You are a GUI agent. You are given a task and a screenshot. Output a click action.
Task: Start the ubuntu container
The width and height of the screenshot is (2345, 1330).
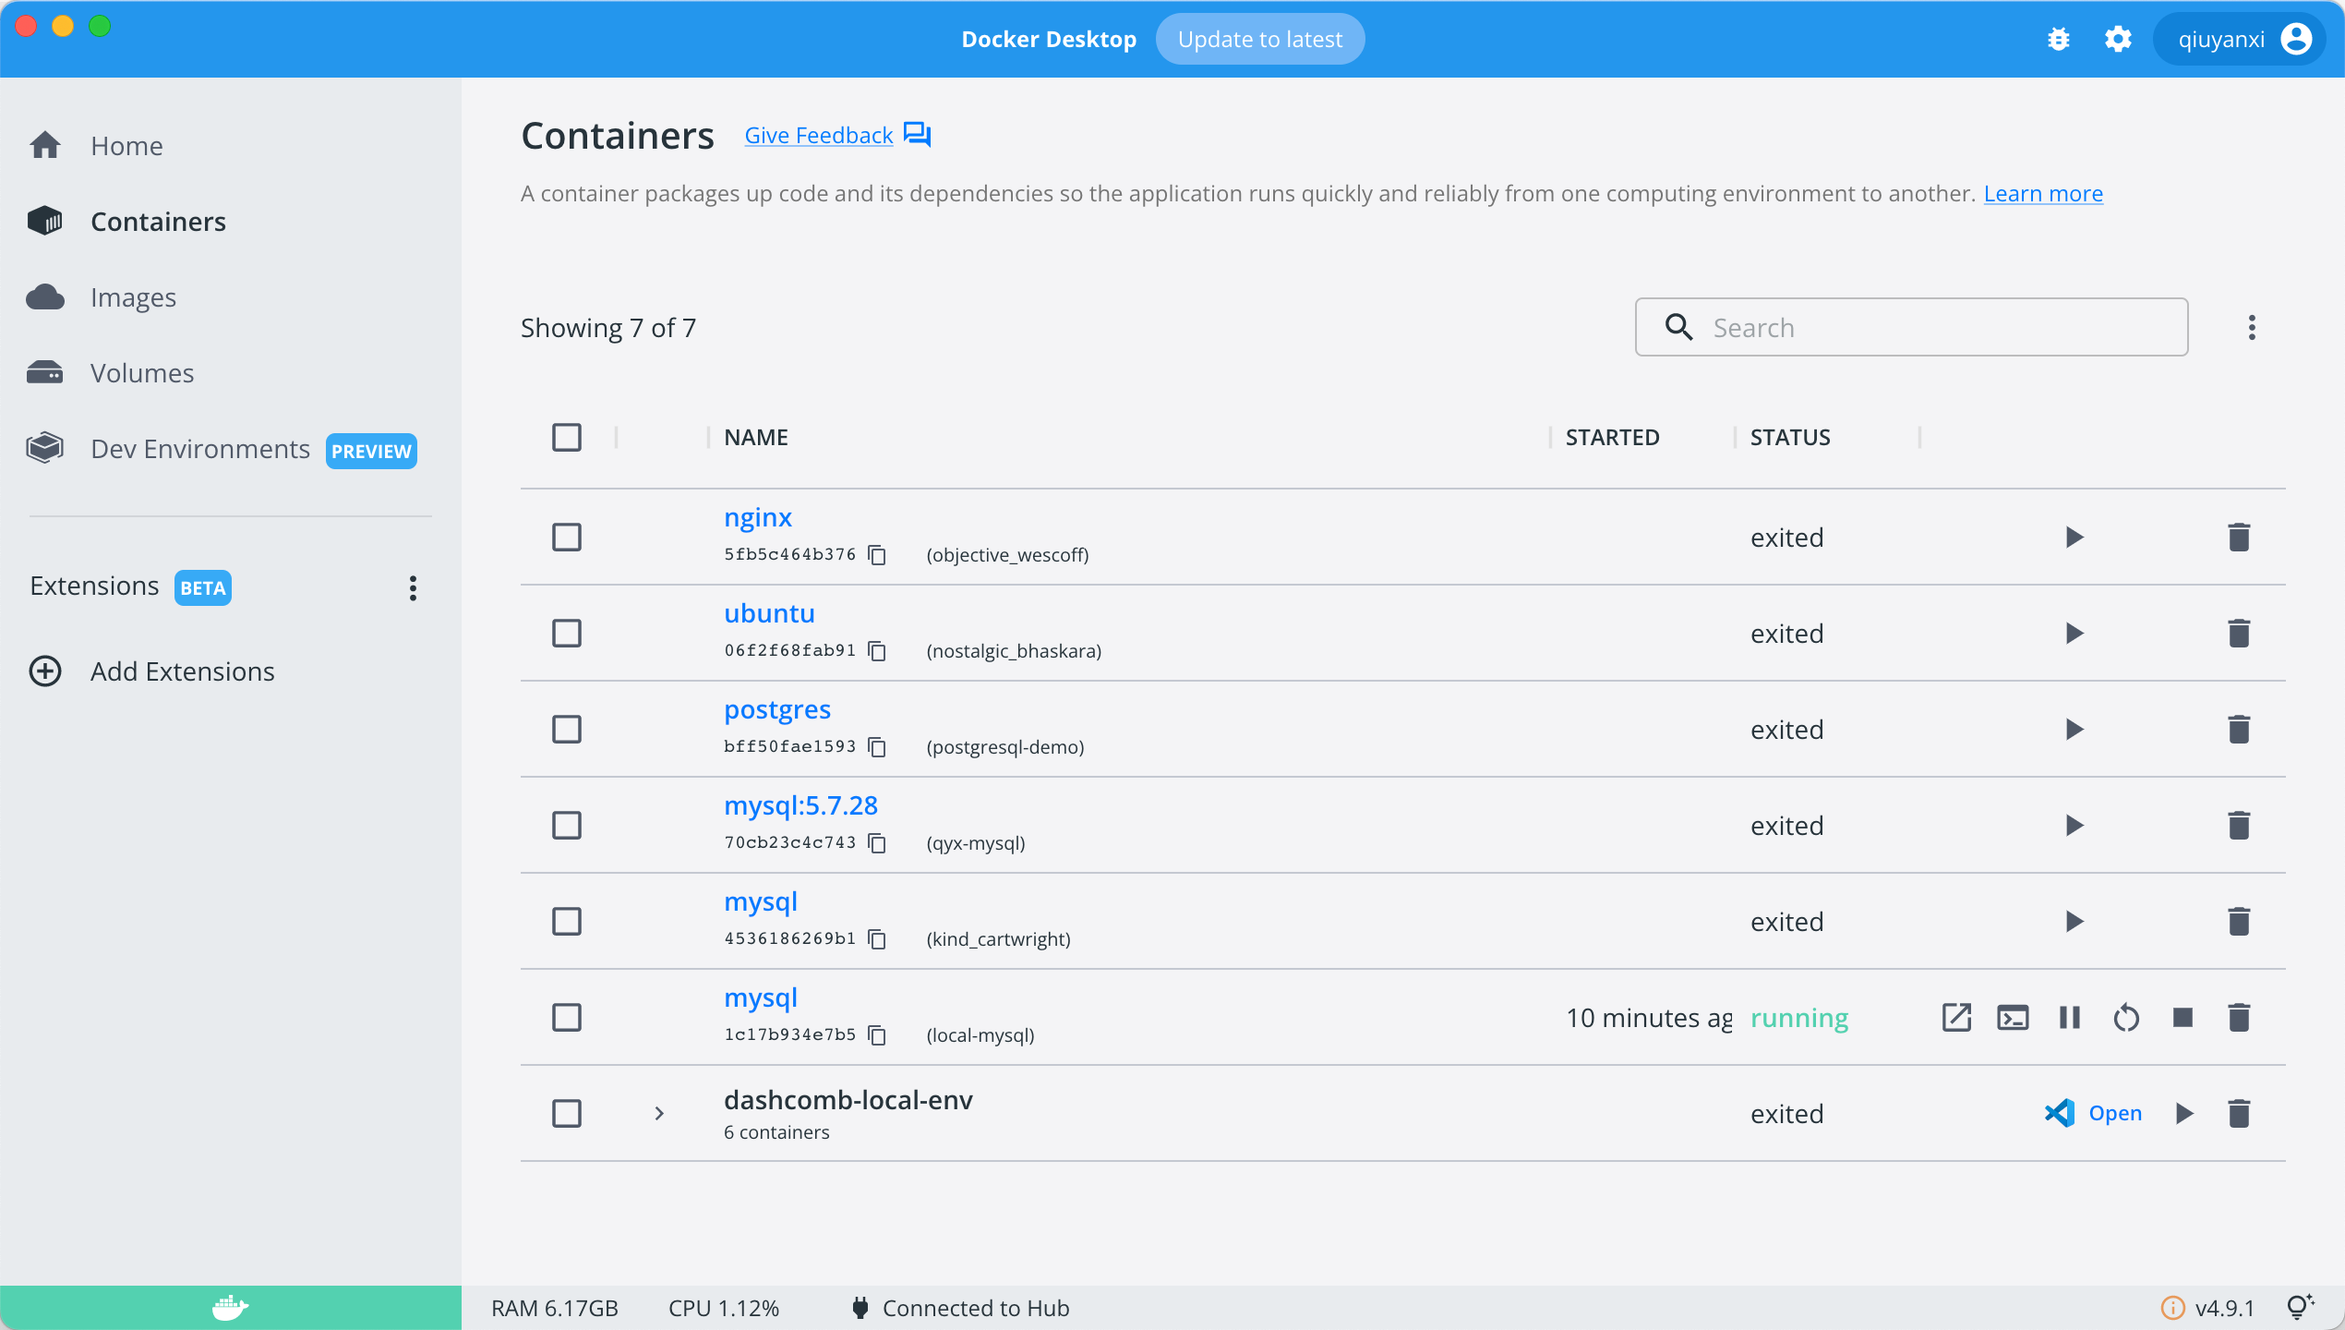pyautogui.click(x=2074, y=634)
